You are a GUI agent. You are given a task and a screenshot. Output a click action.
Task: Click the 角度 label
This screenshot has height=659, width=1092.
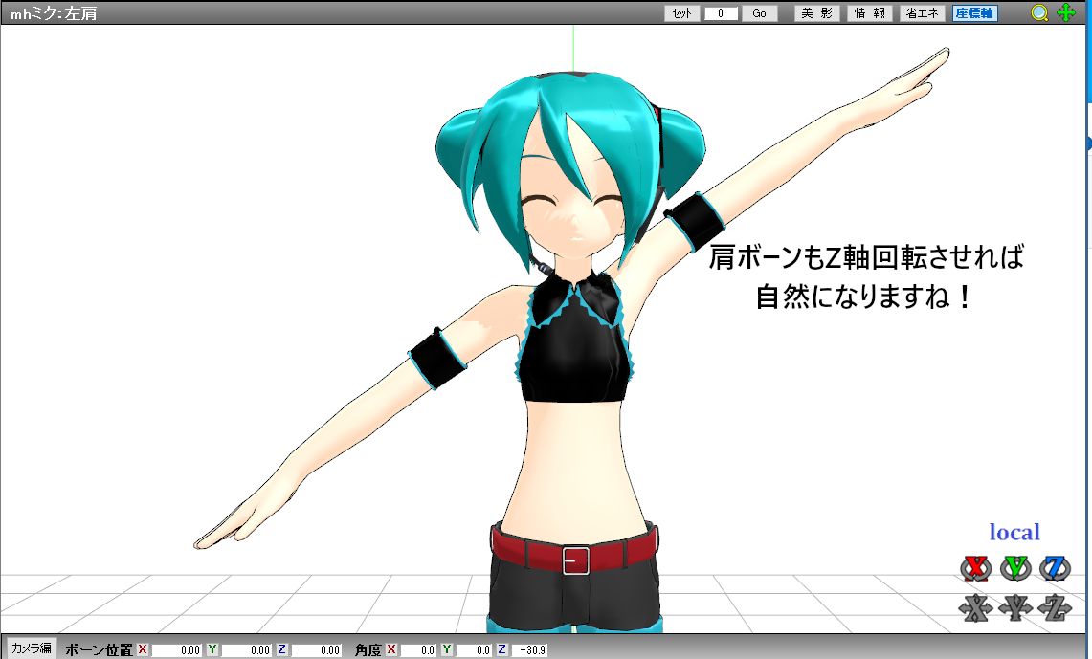(368, 650)
